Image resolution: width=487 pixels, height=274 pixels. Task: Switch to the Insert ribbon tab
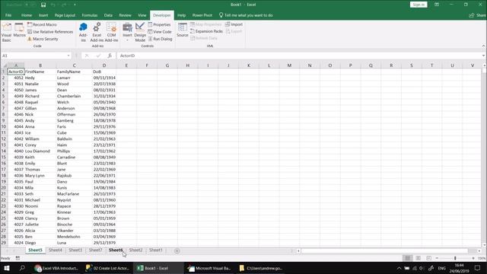43,15
